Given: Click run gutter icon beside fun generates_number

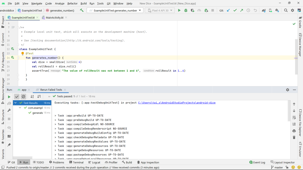Looking at the screenshot, I should [12, 58].
